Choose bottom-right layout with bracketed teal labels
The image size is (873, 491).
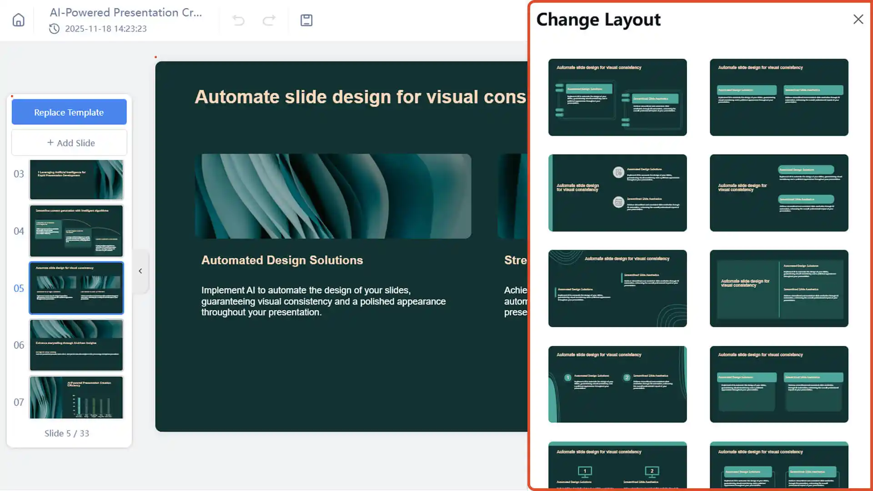click(x=779, y=465)
